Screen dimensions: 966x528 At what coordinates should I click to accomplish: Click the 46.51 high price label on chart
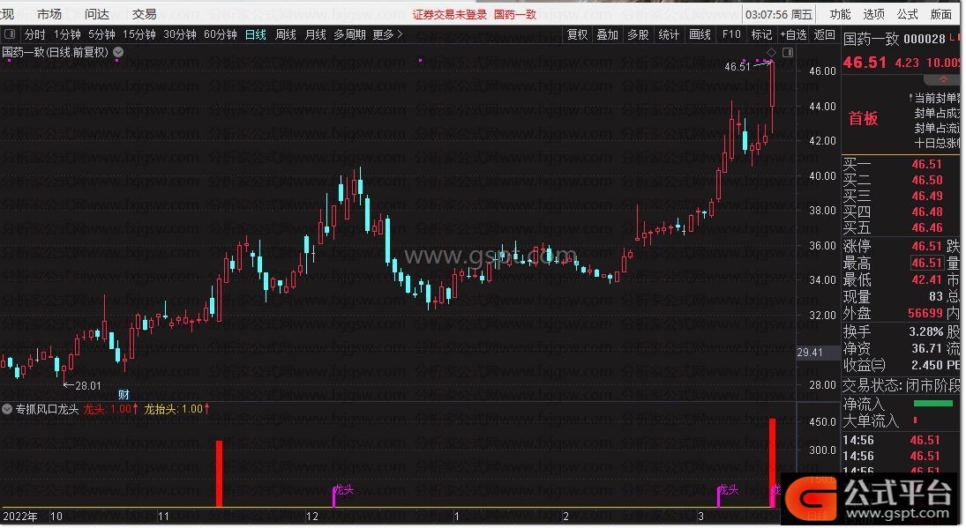point(738,66)
